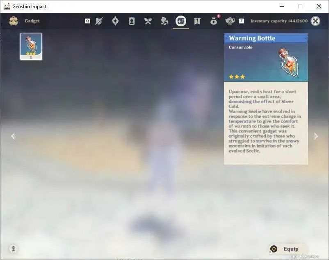329x260 pixels.
Task: Click the three-star rarity in details panel
Action: click(x=237, y=77)
